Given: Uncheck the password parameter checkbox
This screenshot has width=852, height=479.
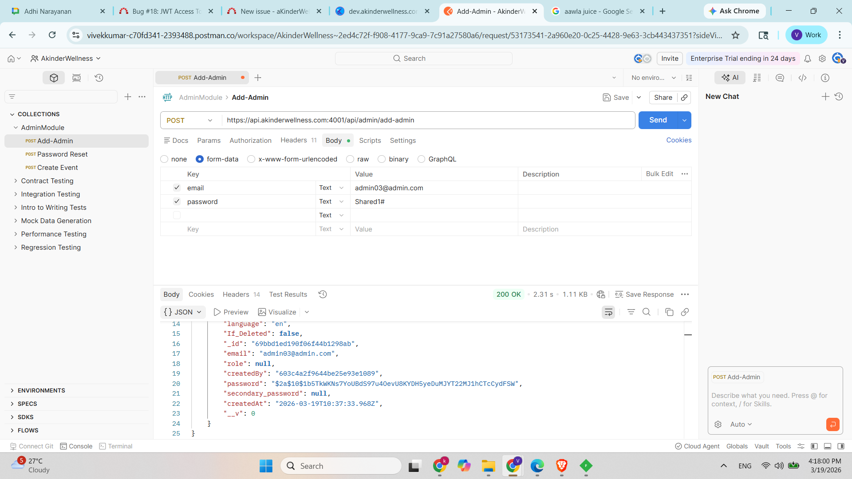Looking at the screenshot, I should [177, 201].
